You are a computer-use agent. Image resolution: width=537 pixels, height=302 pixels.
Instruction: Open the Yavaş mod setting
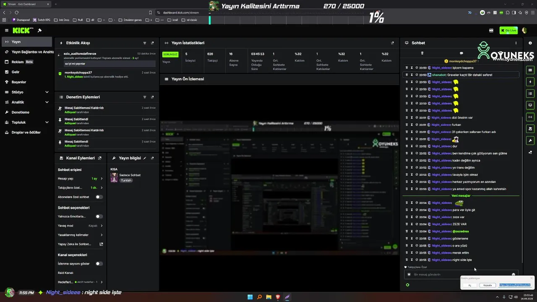point(80,226)
